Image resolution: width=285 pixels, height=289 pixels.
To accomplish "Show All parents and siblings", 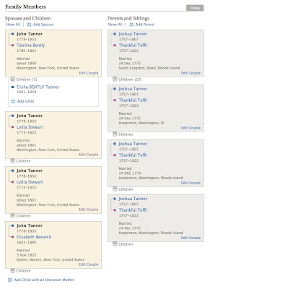I will (x=115, y=25).
